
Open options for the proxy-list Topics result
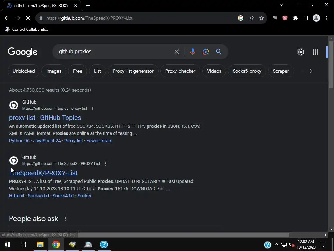[92, 109]
